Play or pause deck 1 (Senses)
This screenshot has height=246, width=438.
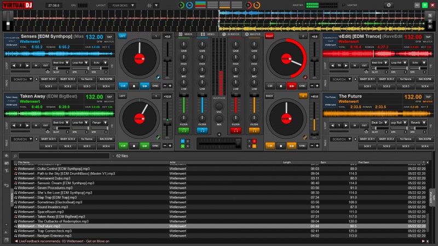pos(145,86)
